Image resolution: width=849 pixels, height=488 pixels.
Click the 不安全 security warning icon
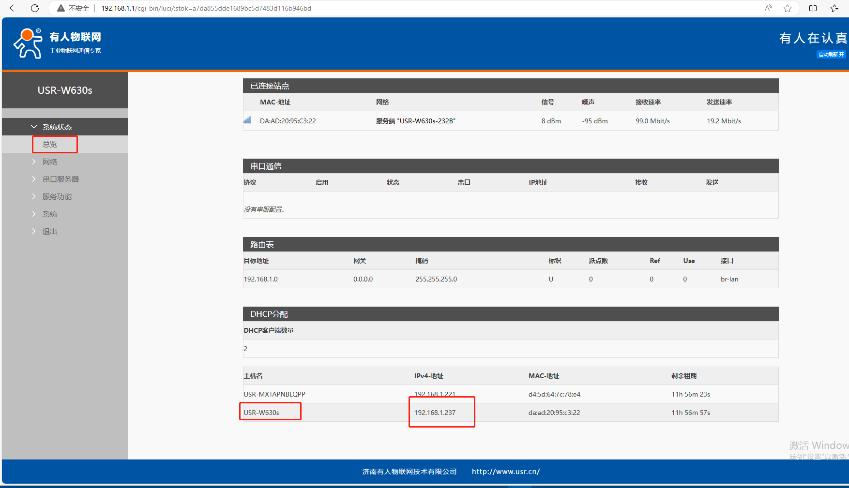[x=61, y=8]
